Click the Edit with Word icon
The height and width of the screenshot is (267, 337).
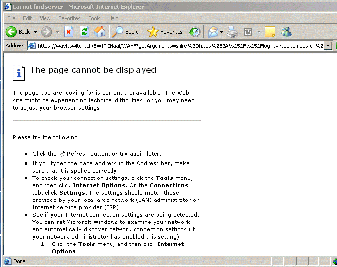(x=248, y=32)
